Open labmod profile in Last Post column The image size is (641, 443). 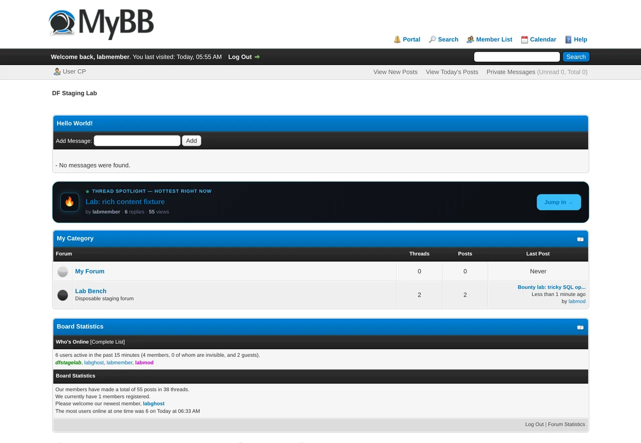pyautogui.click(x=577, y=302)
